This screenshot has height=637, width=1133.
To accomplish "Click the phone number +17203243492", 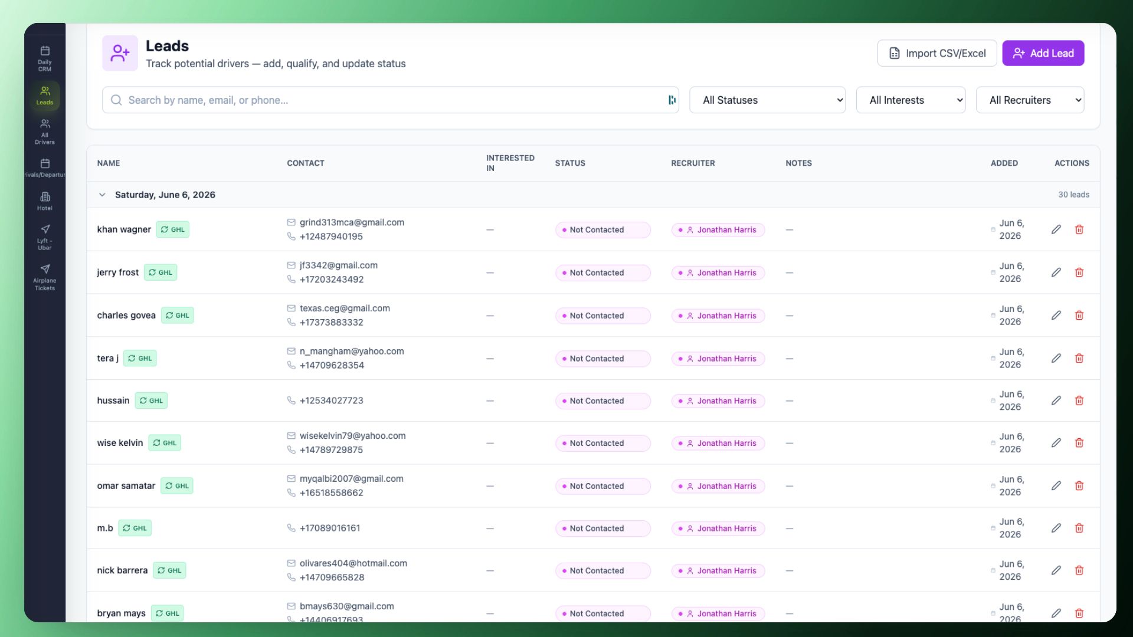I will 332,280.
